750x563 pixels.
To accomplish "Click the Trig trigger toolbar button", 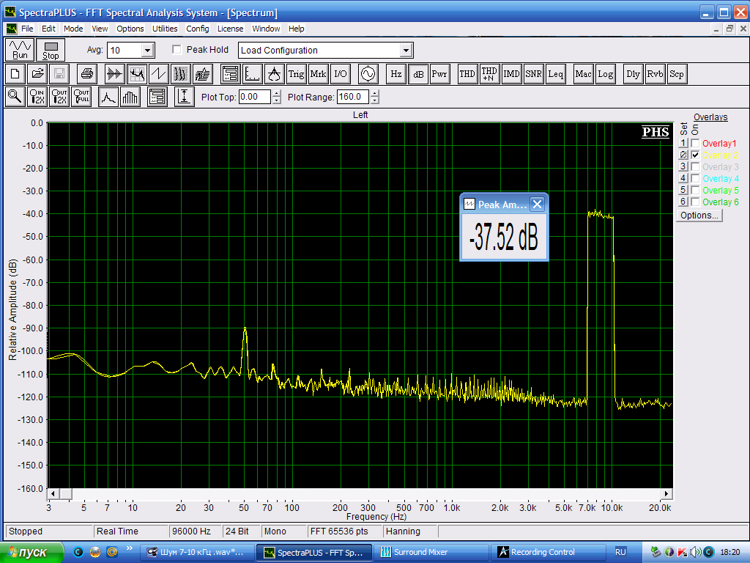I will point(296,74).
